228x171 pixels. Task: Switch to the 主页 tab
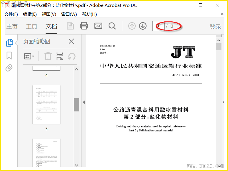tap(12, 27)
